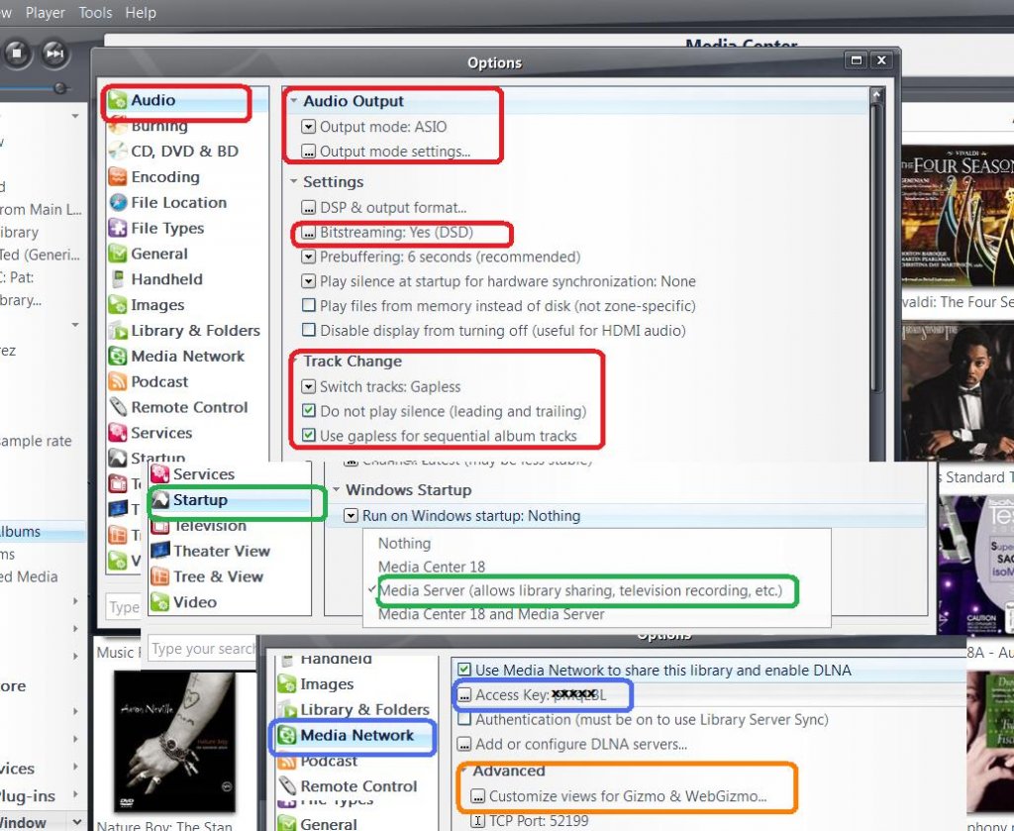Uncheck Do not play silence checkbox
This screenshot has height=831, width=1014.
click(x=309, y=411)
